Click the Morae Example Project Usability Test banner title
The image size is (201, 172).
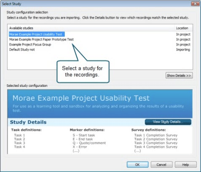tap(81, 98)
